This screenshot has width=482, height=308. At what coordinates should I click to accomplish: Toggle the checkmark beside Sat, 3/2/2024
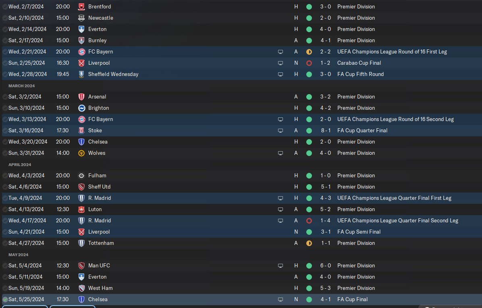5,97
